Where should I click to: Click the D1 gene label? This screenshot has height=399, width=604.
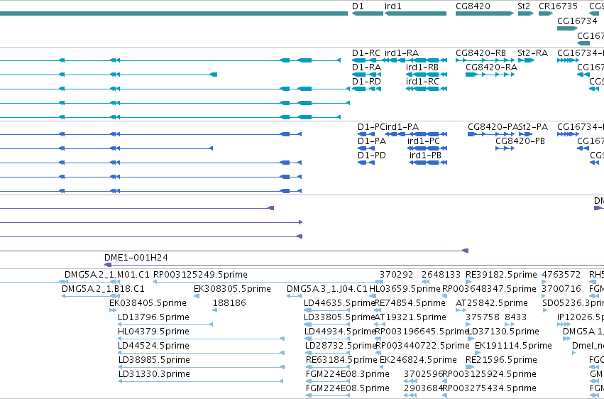tap(358, 6)
